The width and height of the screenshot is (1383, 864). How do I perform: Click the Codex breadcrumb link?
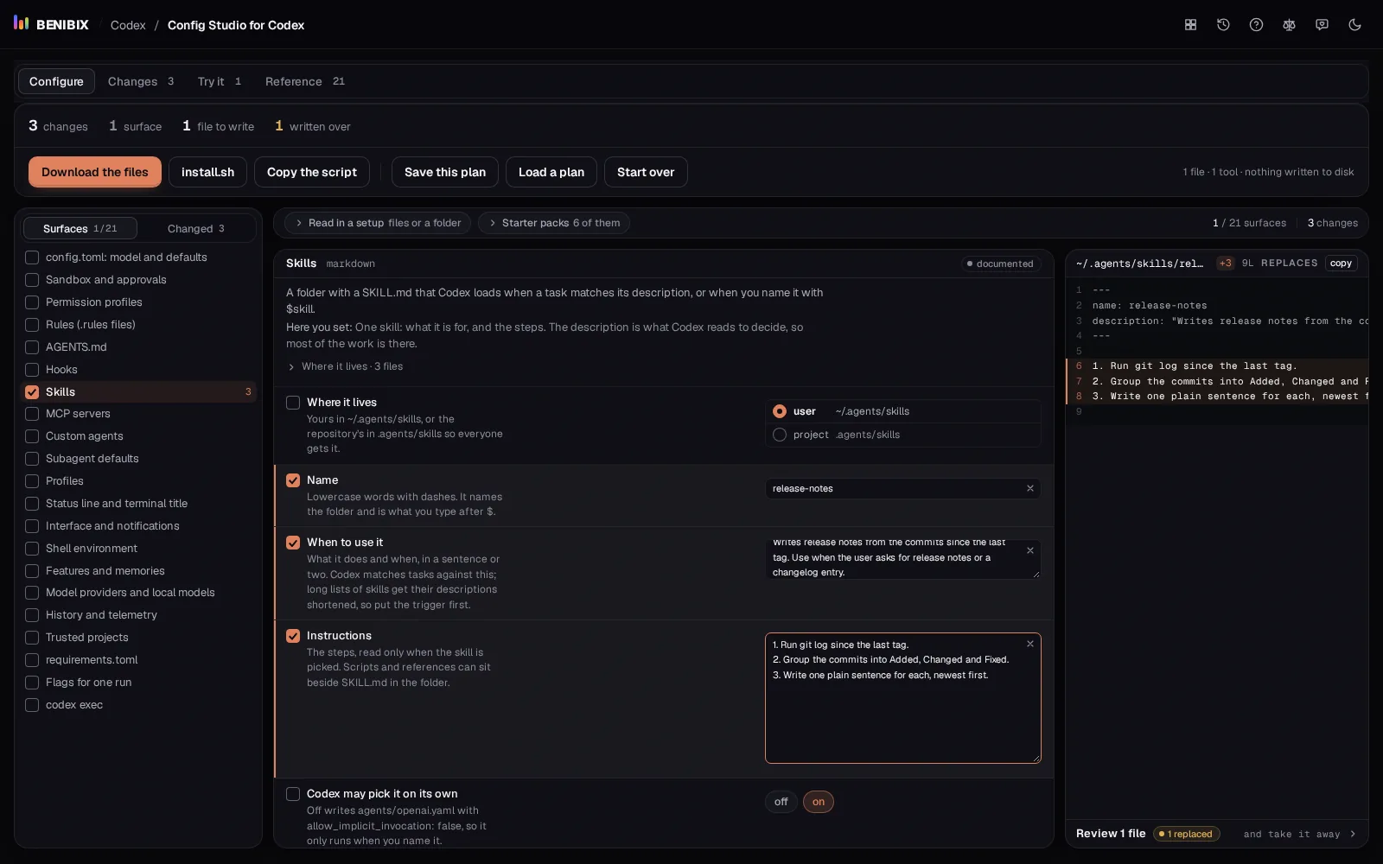tap(128, 25)
